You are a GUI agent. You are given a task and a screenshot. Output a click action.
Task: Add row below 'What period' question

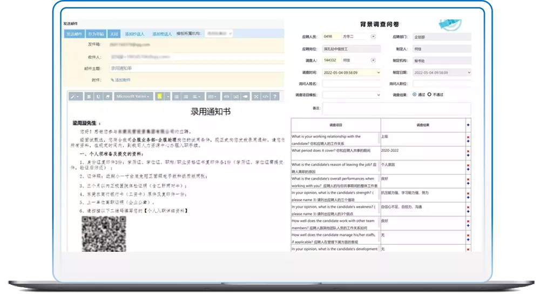[x=468, y=156]
